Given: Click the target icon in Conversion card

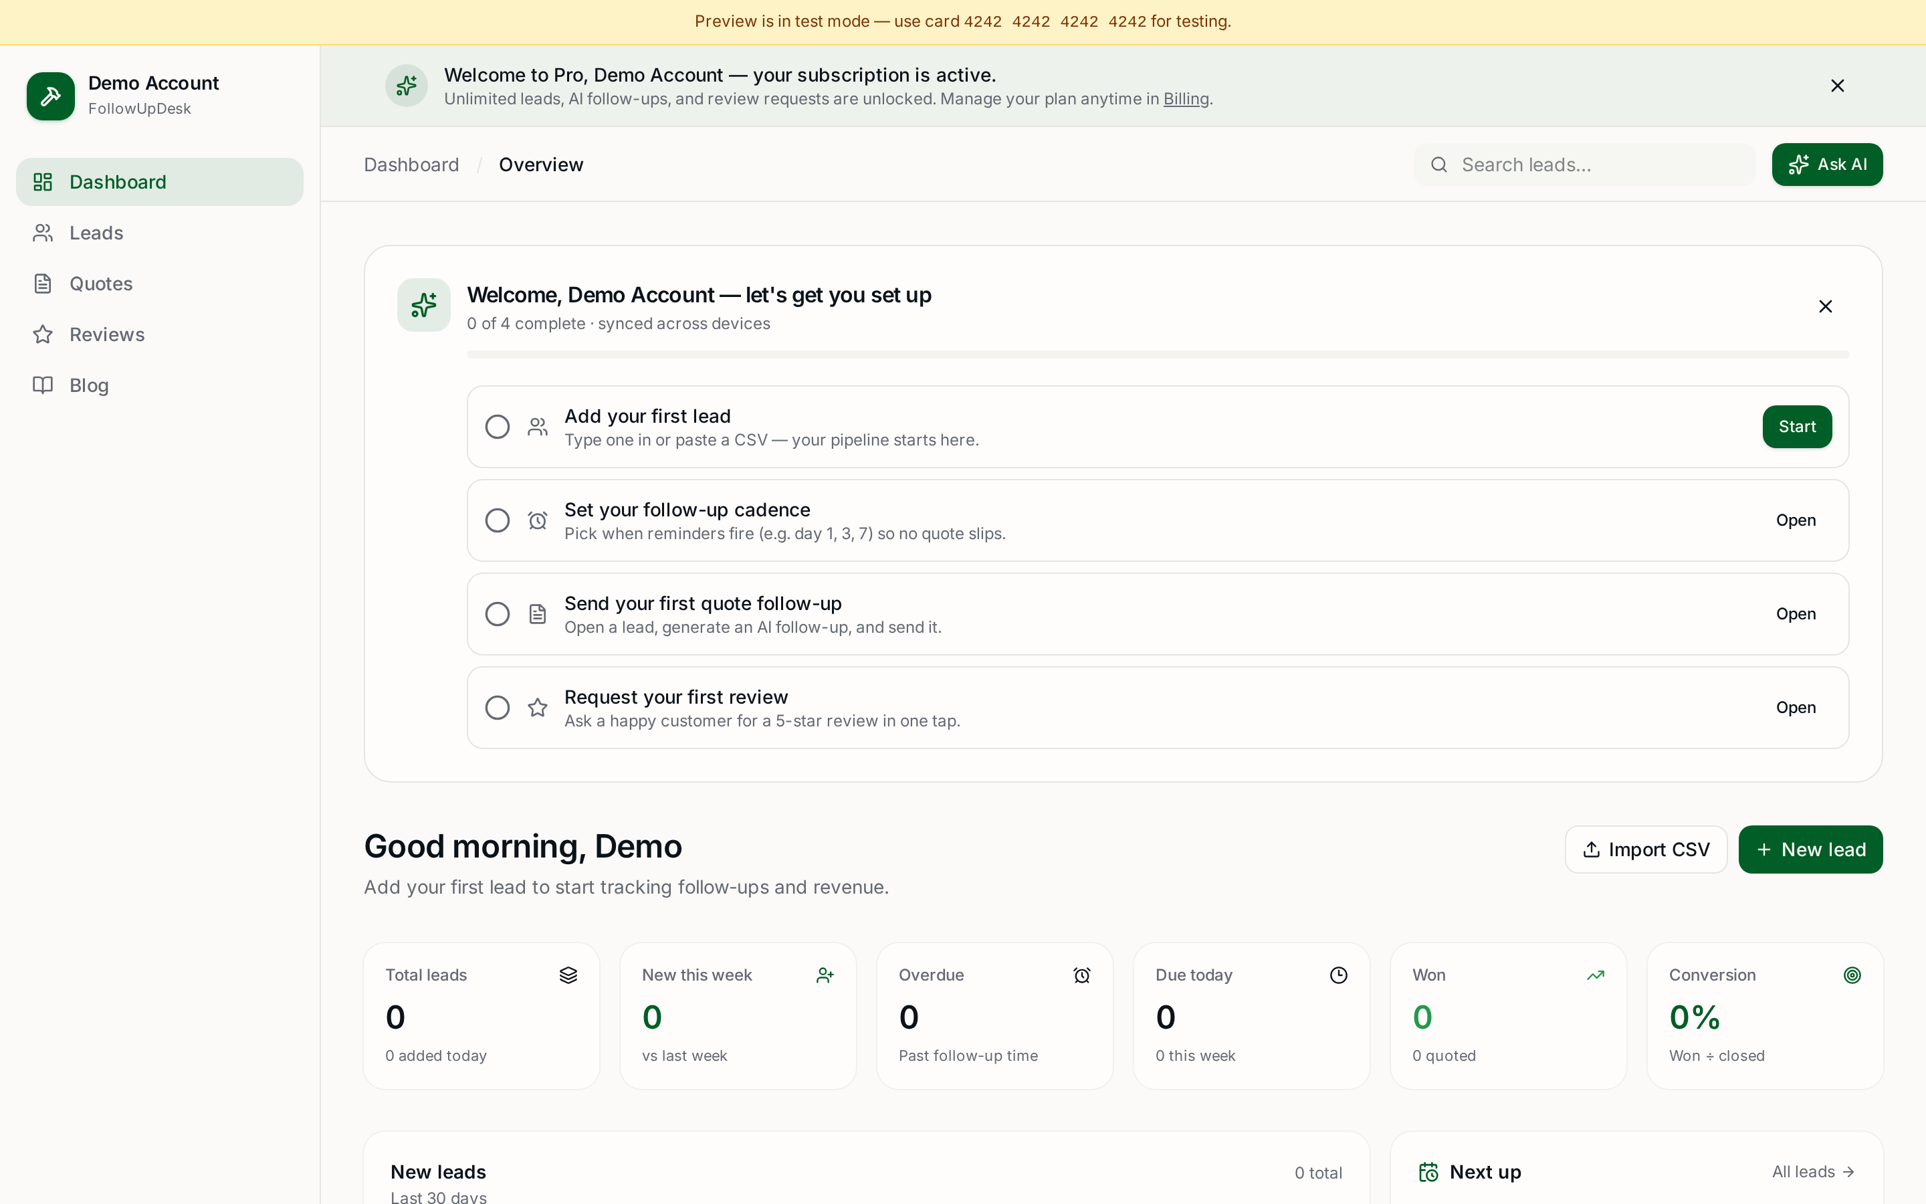Looking at the screenshot, I should 1852,975.
